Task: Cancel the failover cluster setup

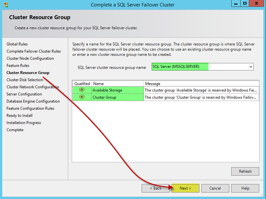Action: [x=215, y=188]
